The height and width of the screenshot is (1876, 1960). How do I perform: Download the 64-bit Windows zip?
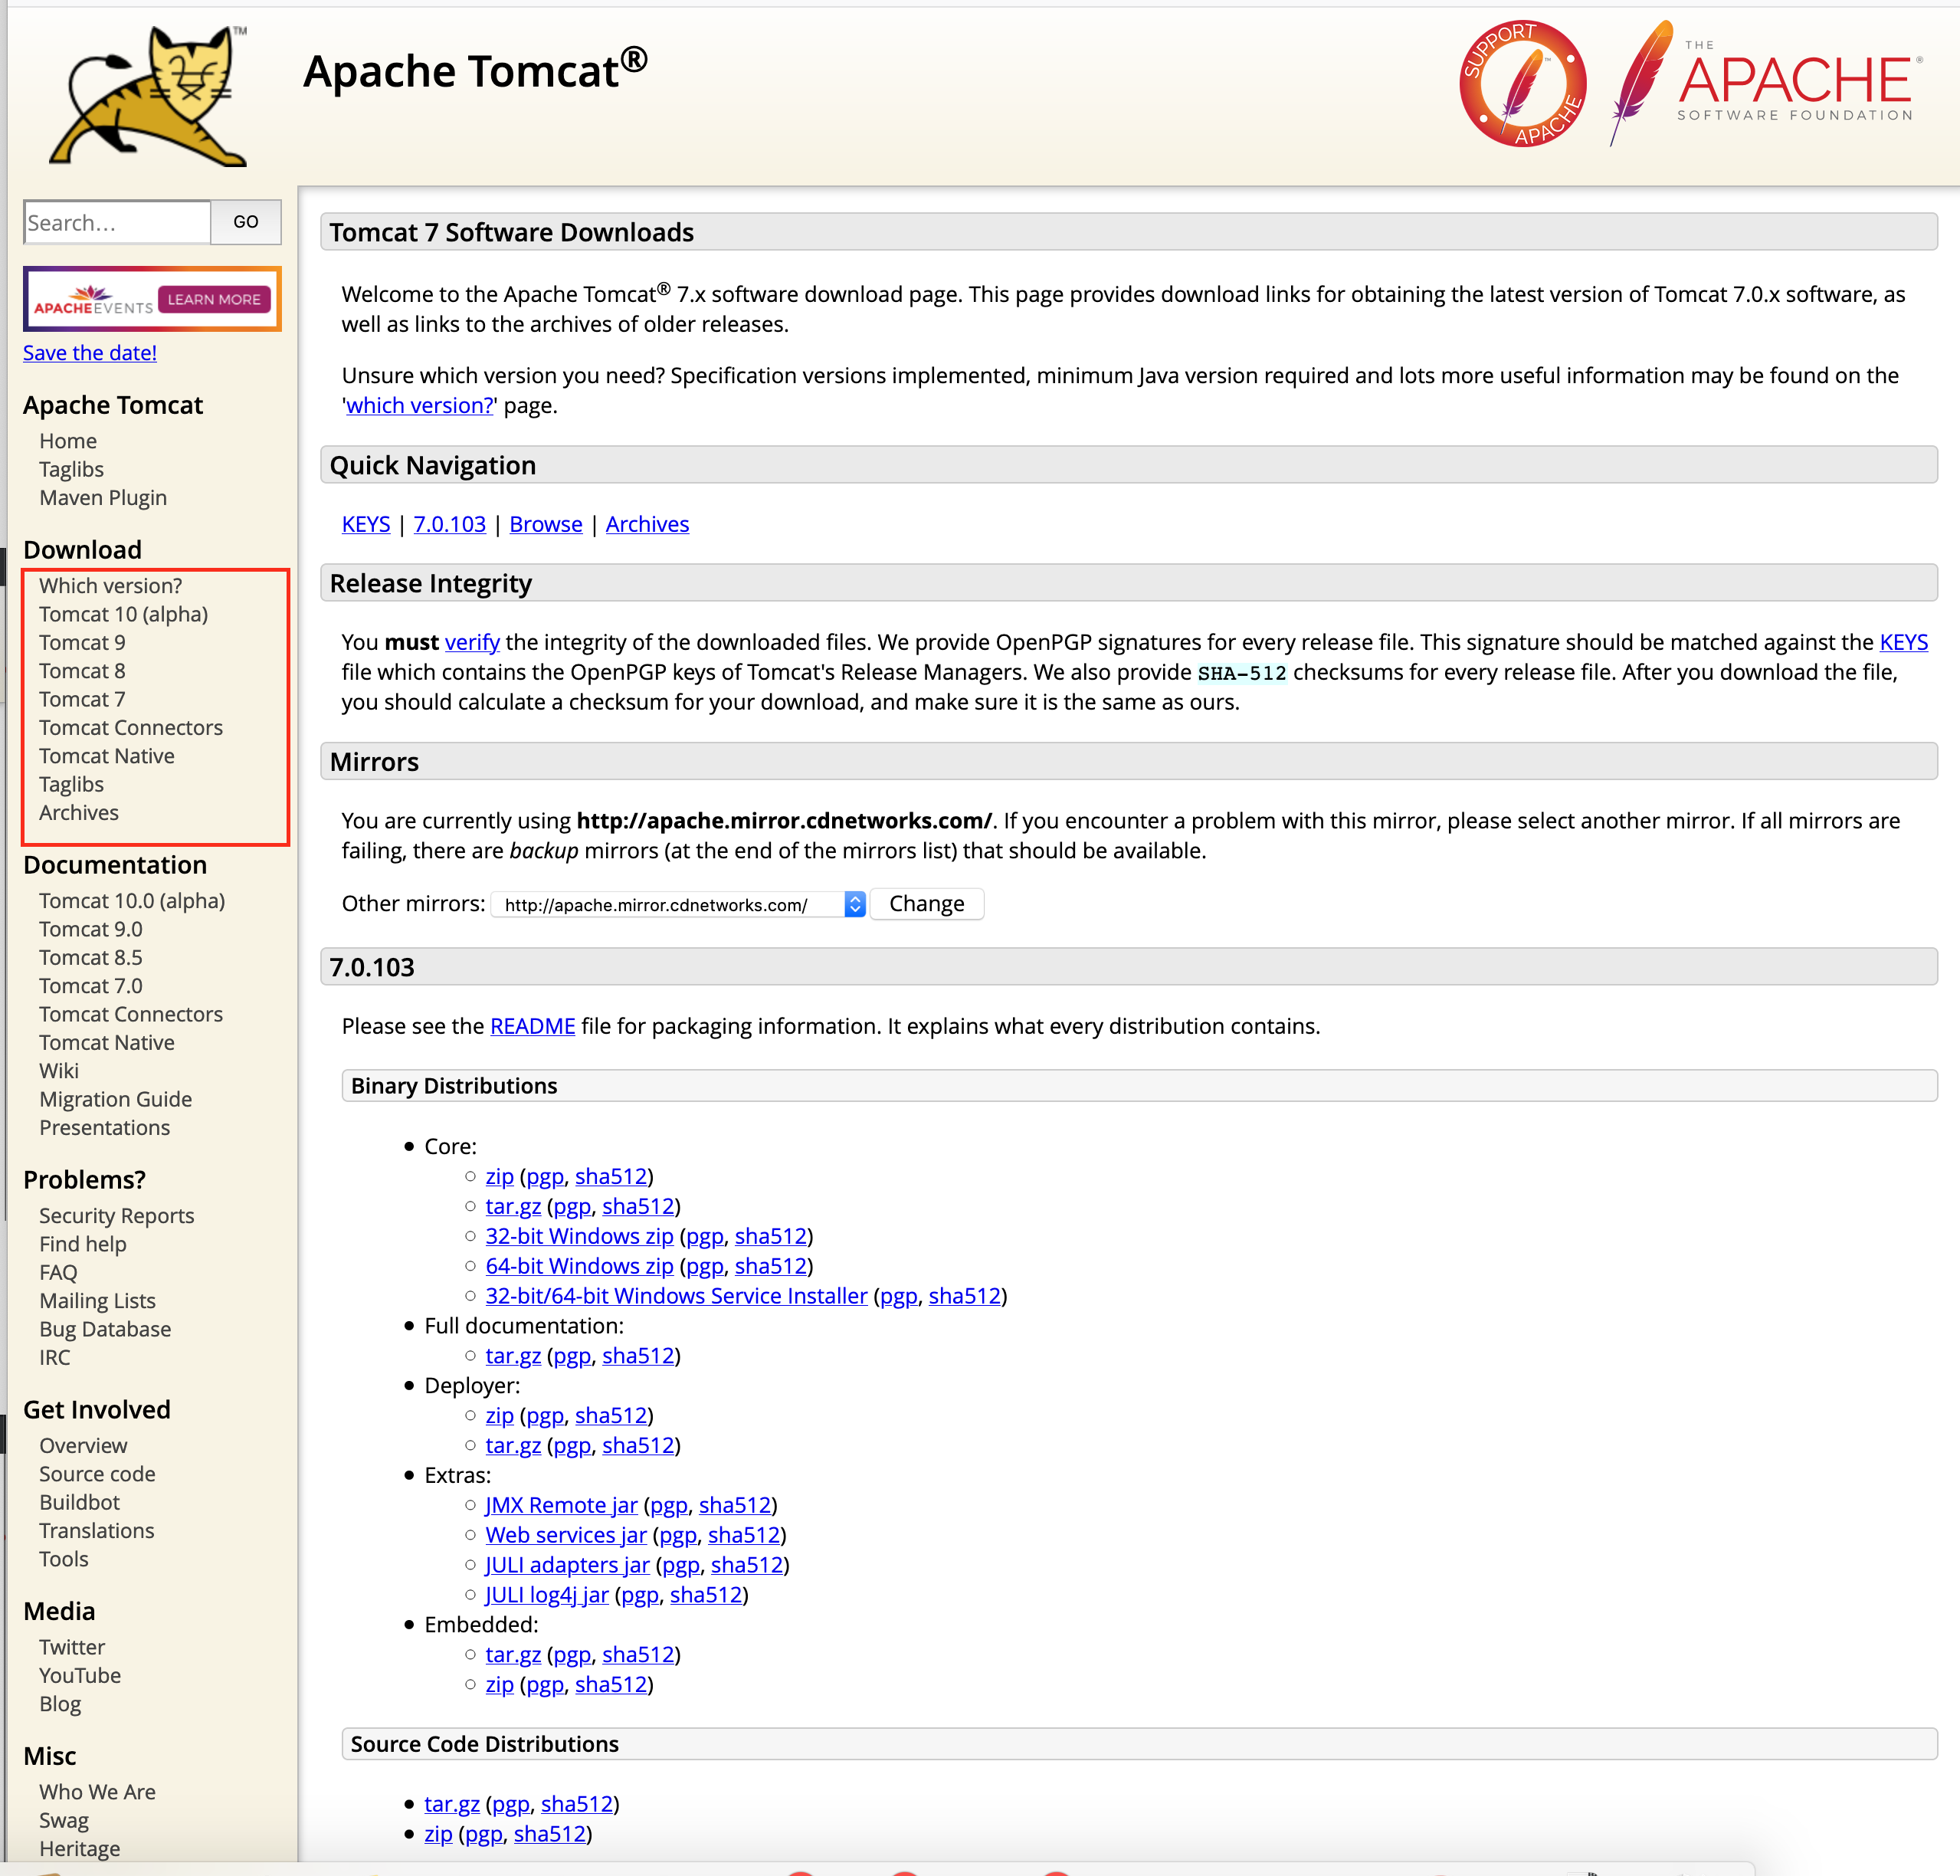point(579,1266)
